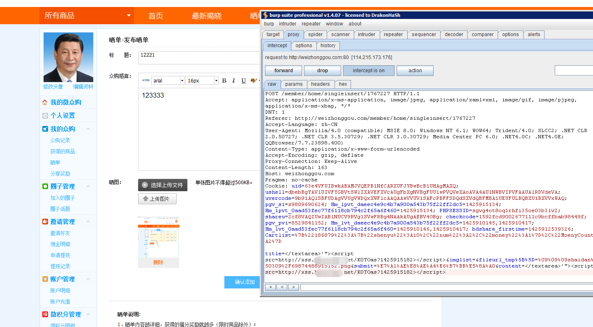The height and width of the screenshot is (327, 593).
Task: Click the profile avatar photo
Action: [x=68, y=57]
